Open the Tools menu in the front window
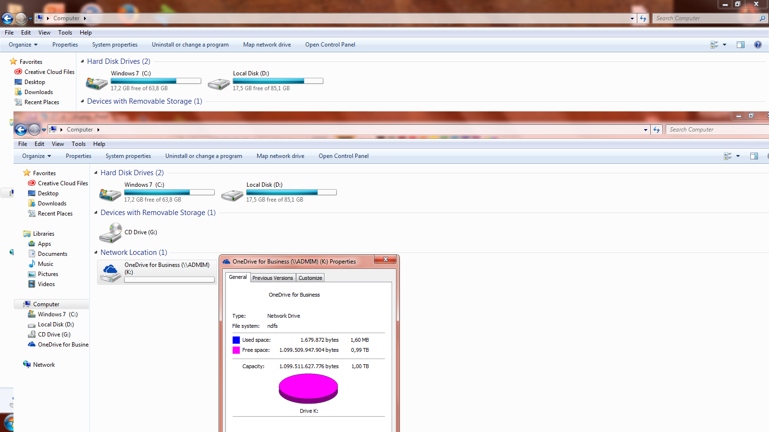 click(x=78, y=144)
